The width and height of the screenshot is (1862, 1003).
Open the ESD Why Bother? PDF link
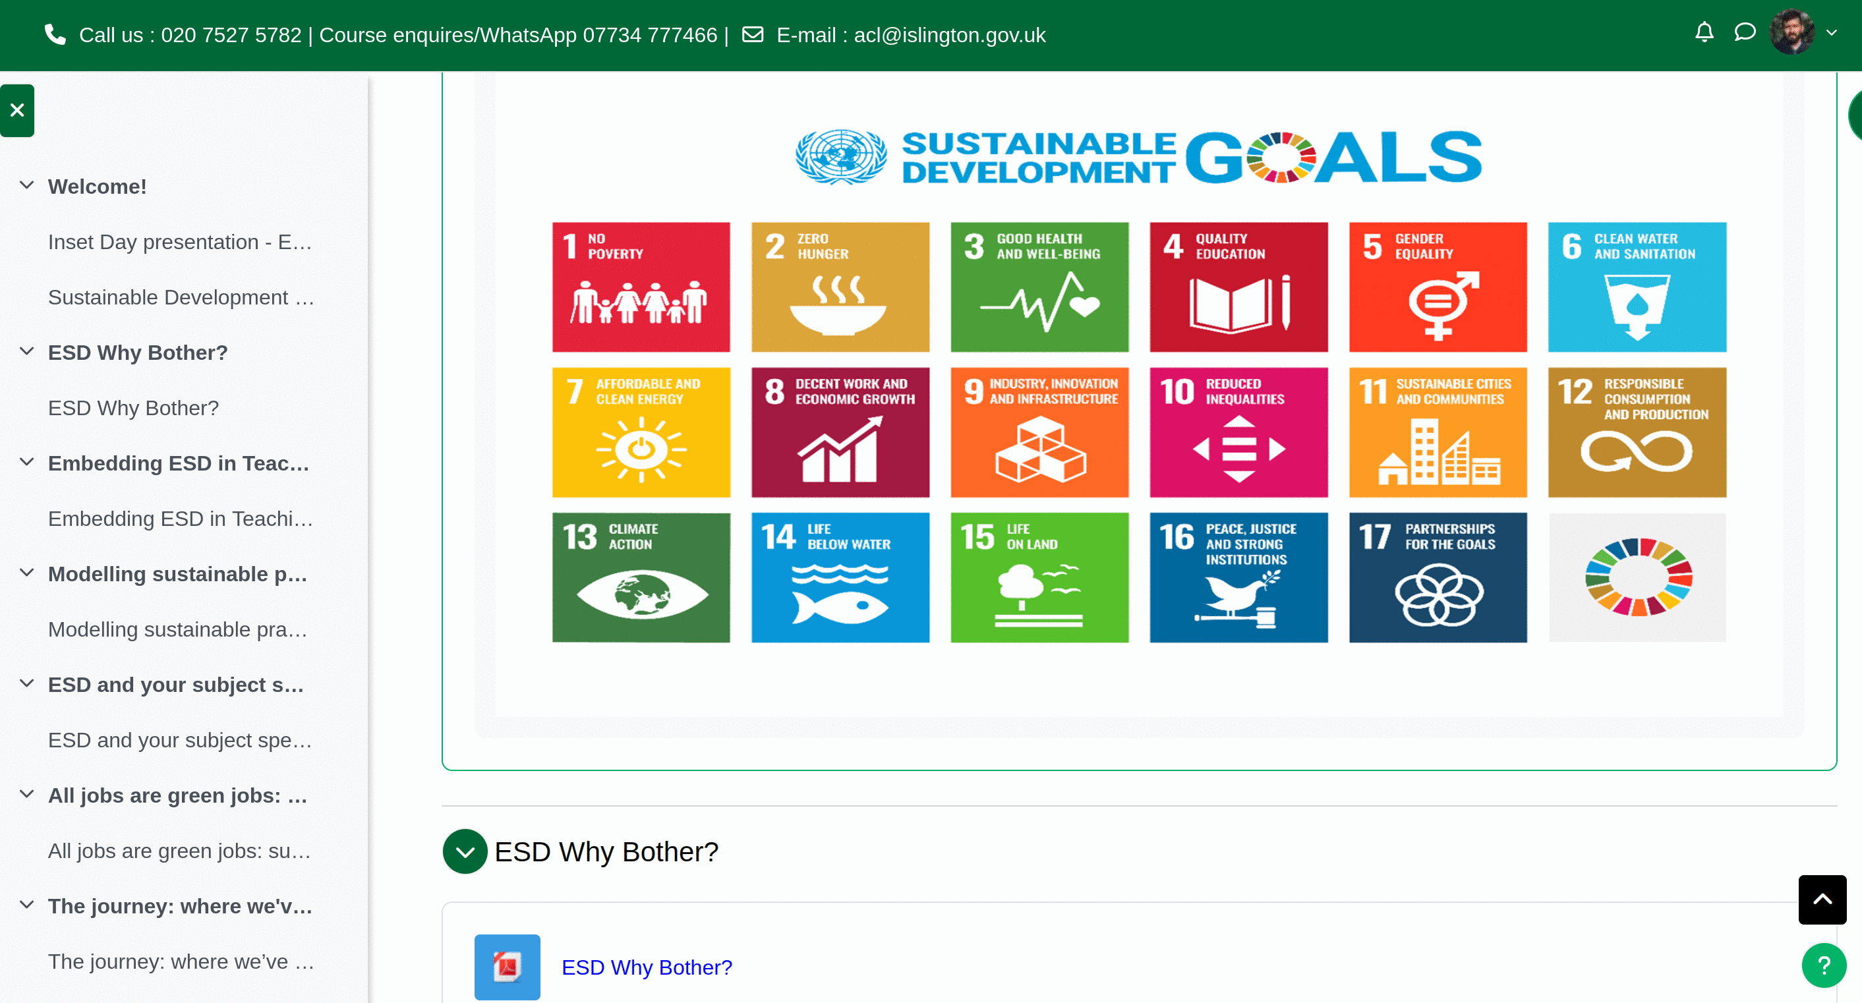click(x=646, y=967)
